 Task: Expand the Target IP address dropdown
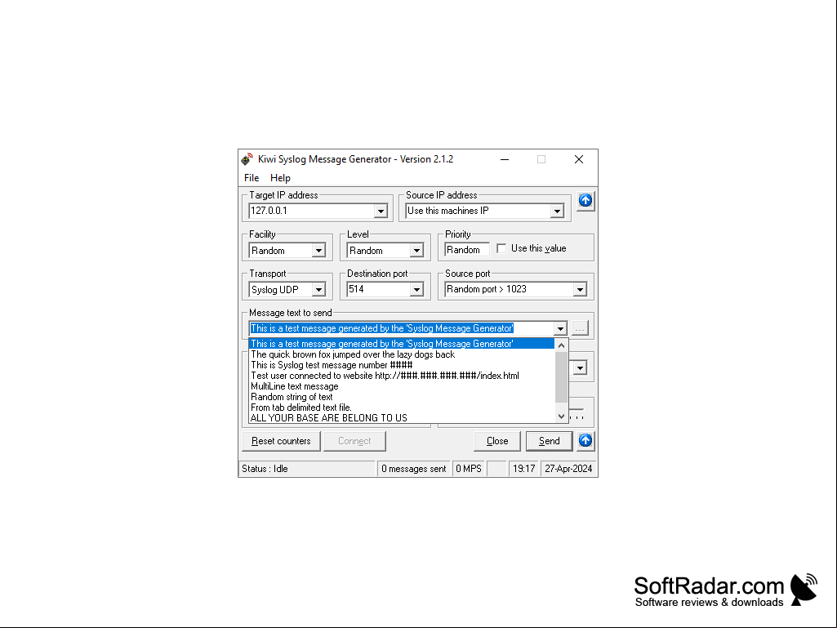380,211
